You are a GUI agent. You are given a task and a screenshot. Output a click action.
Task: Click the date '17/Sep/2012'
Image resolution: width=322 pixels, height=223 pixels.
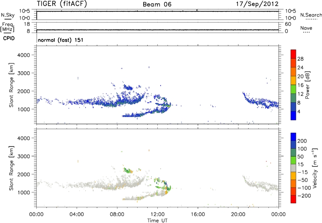[x=257, y=4]
